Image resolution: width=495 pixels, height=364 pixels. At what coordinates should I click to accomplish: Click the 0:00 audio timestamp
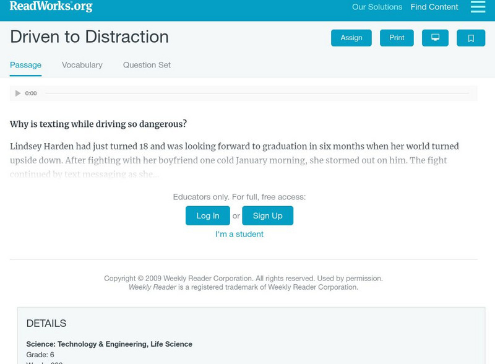pos(31,93)
